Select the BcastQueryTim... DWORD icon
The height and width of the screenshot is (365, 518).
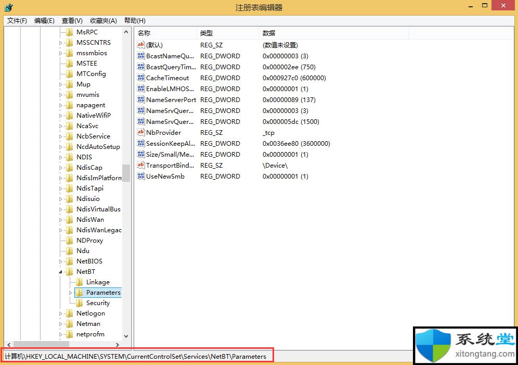(141, 67)
